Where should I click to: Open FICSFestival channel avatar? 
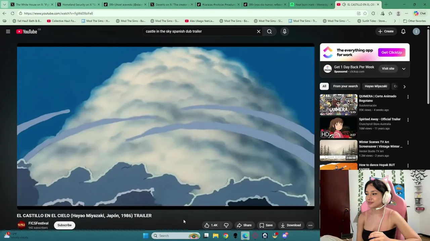coord(21,225)
